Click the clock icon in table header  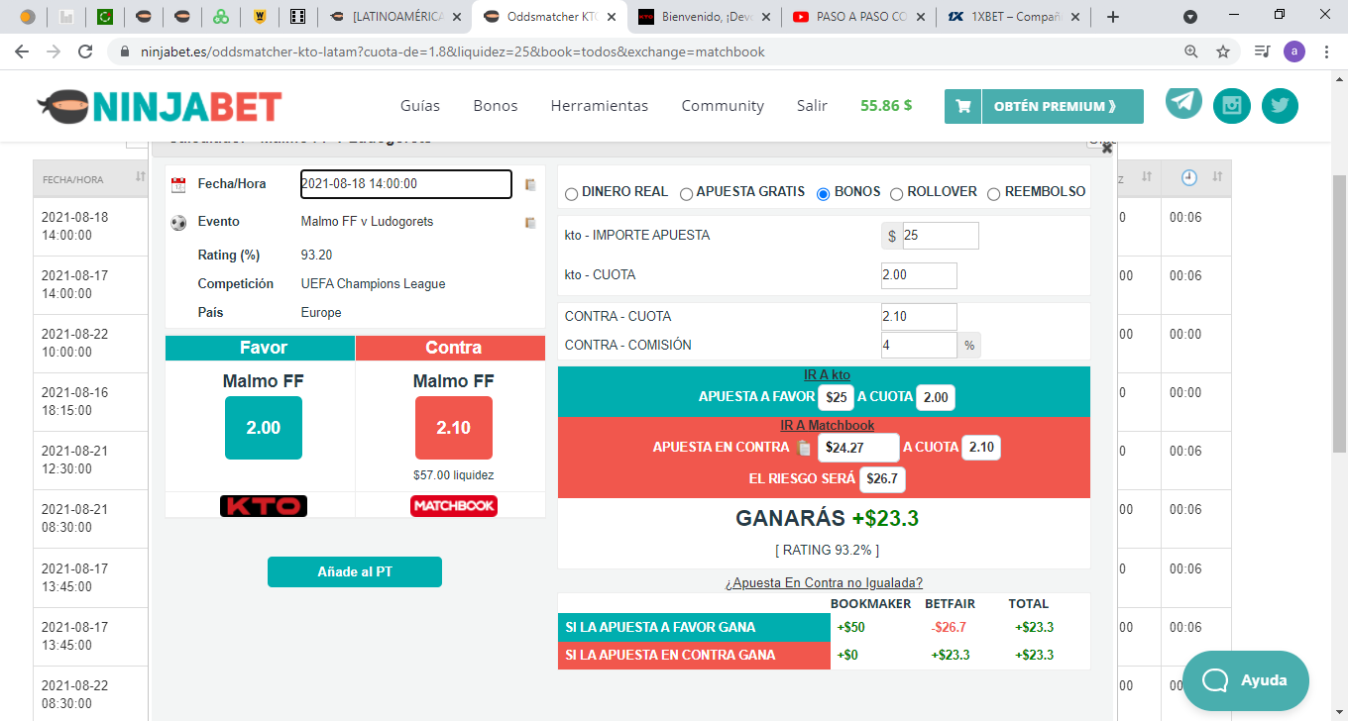pyautogui.click(x=1189, y=177)
